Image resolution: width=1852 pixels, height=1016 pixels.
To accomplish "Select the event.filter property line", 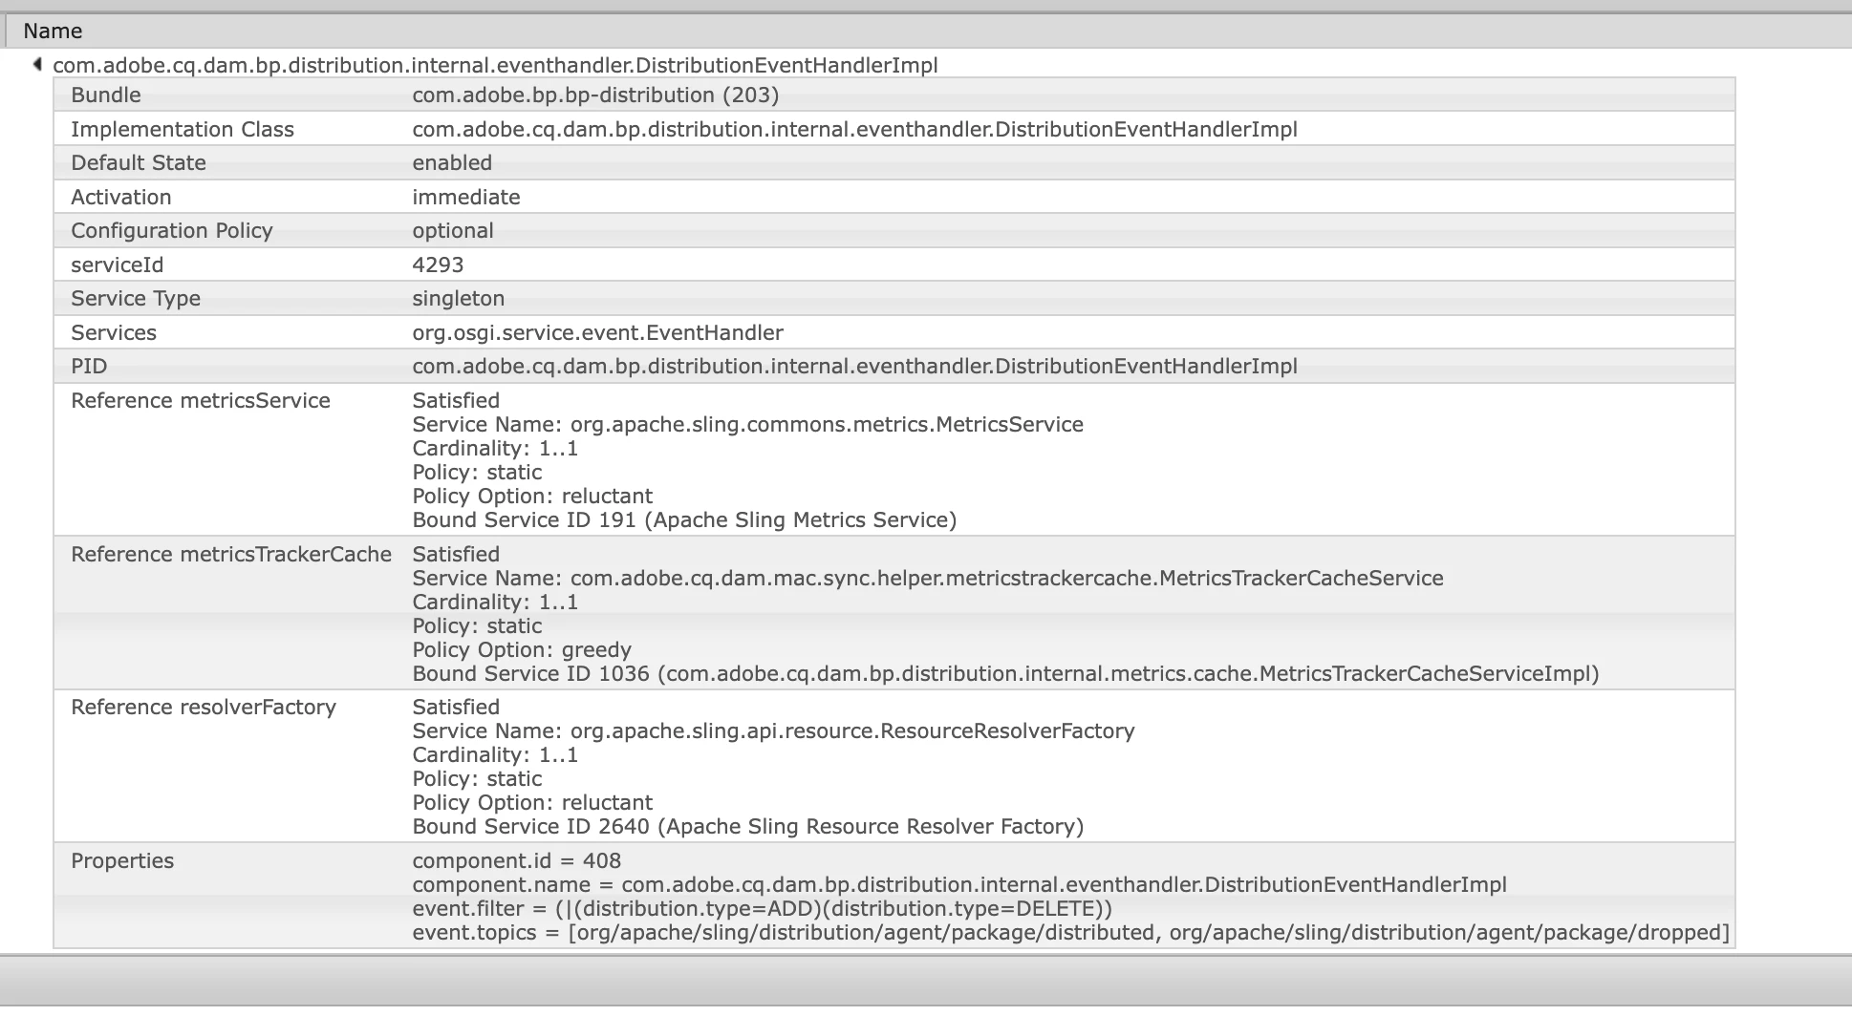I will (x=763, y=909).
